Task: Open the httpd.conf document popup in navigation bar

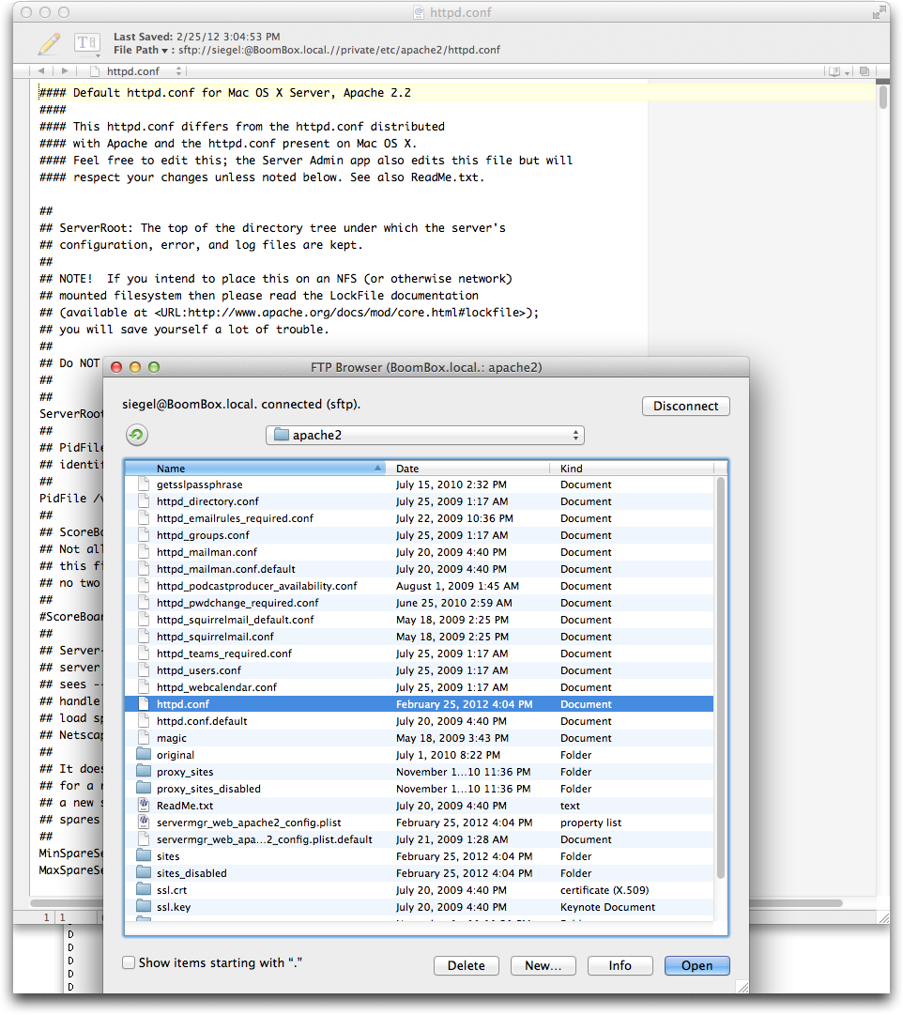Action: click(137, 71)
